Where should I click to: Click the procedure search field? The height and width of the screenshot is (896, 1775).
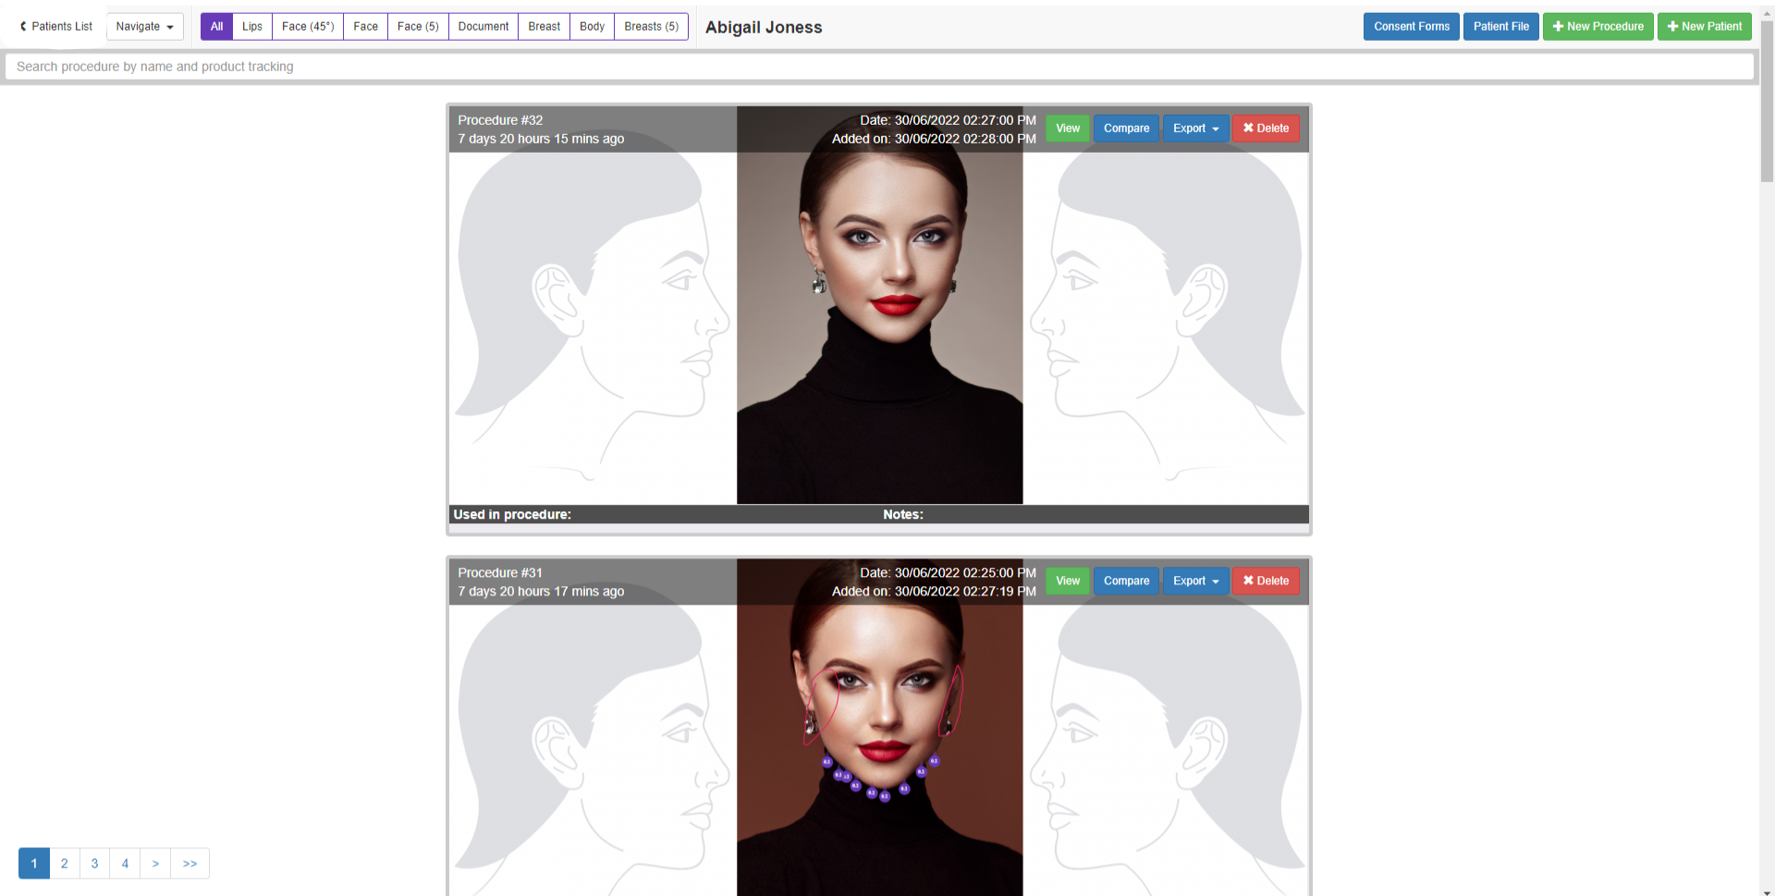(878, 67)
